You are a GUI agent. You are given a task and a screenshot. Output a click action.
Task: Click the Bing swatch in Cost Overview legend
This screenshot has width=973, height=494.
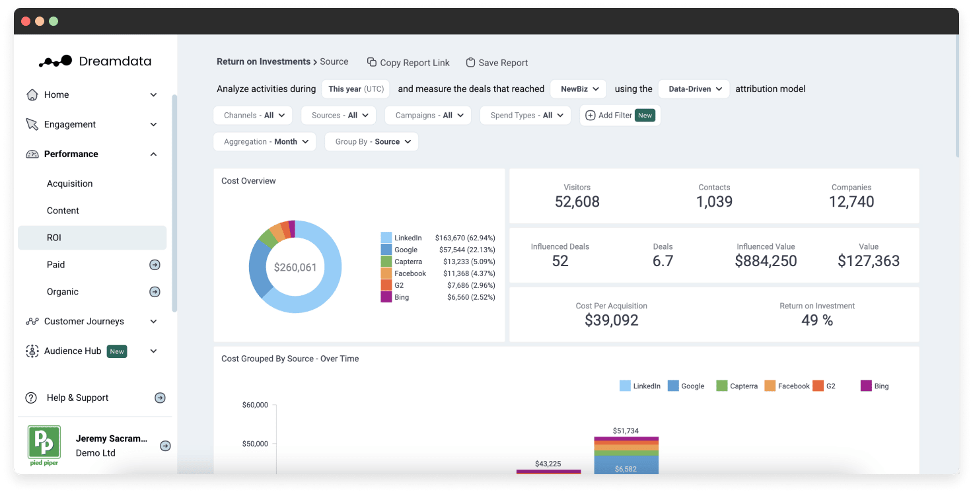(x=386, y=297)
